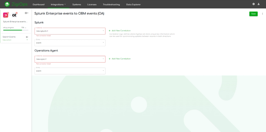Image resolution: width=266 pixels, height=132 pixels.
Task: Click the ZigiOps brand name
Action: [19, 4]
